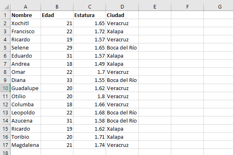The image size is (233, 155).
Task: Click Toribio's city cell Xalapa
Action: coord(122,137)
